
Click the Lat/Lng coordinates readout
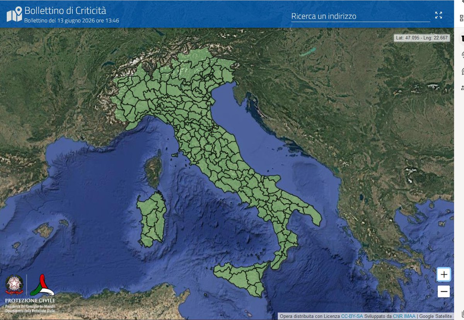422,38
